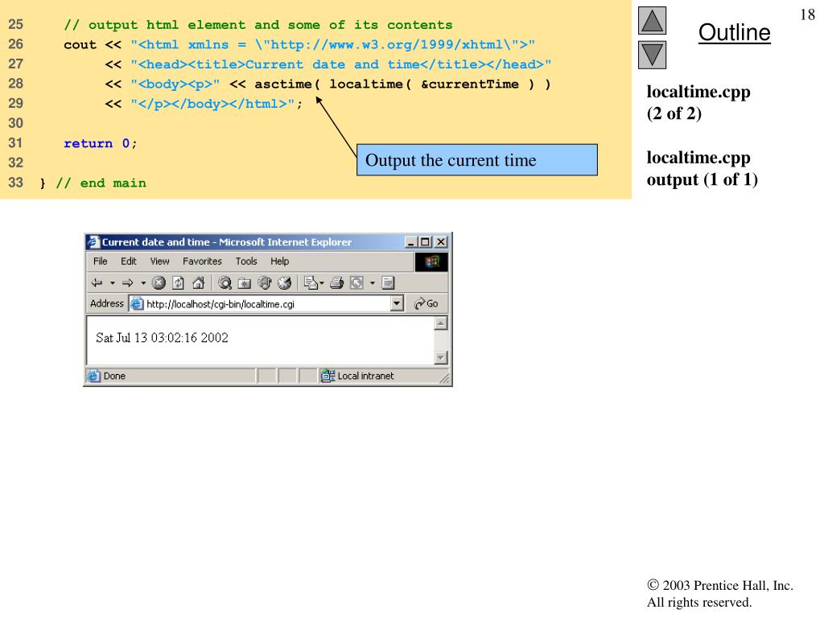Minimize the Internet Explorer window
The width and height of the screenshot is (824, 618).
(411, 242)
